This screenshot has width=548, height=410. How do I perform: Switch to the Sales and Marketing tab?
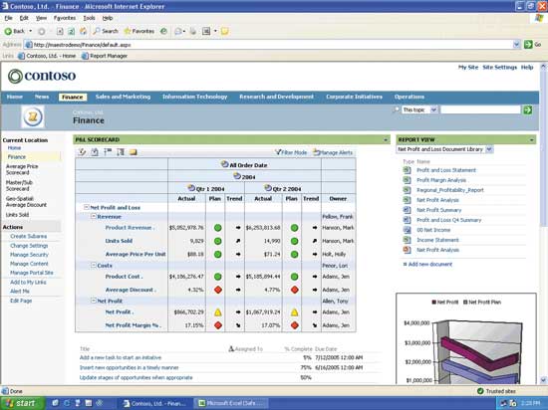pyautogui.click(x=123, y=97)
